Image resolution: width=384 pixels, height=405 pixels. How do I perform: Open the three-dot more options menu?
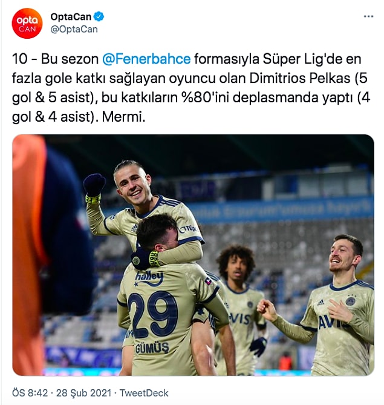[368, 16]
